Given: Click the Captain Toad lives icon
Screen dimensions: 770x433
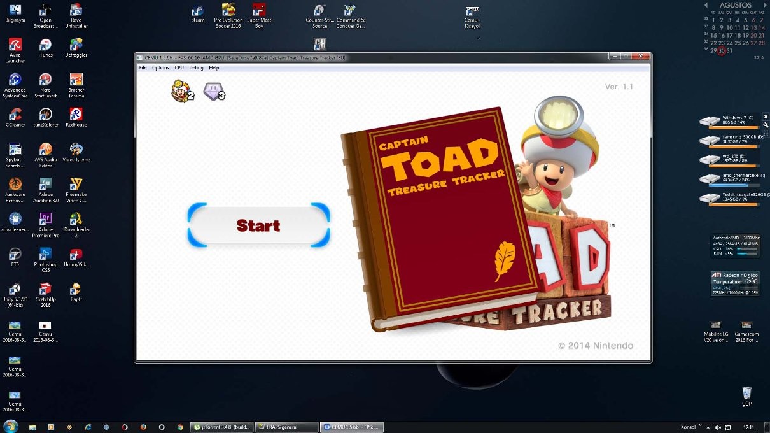Looking at the screenshot, I should click(x=182, y=91).
